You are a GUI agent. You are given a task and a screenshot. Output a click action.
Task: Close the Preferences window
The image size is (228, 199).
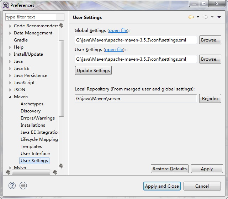click(217, 4)
